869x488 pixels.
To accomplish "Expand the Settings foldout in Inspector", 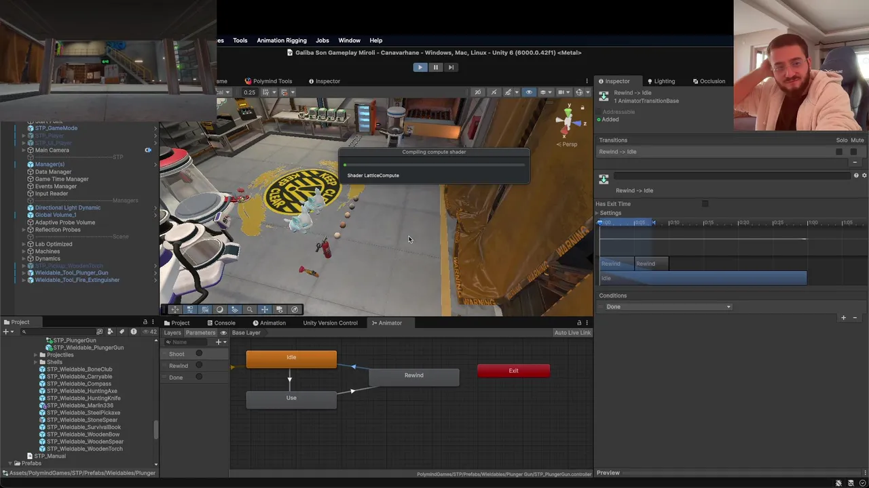I will tap(598, 213).
